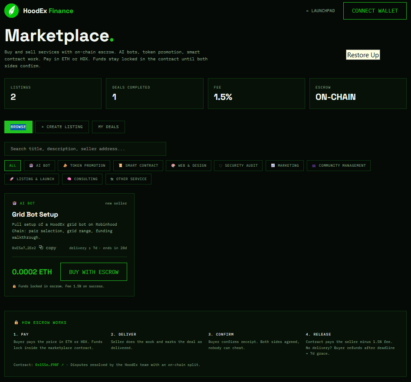Click the Fee 1.5% stat card
Viewport: 411px width, 382px height.
tap(256, 94)
